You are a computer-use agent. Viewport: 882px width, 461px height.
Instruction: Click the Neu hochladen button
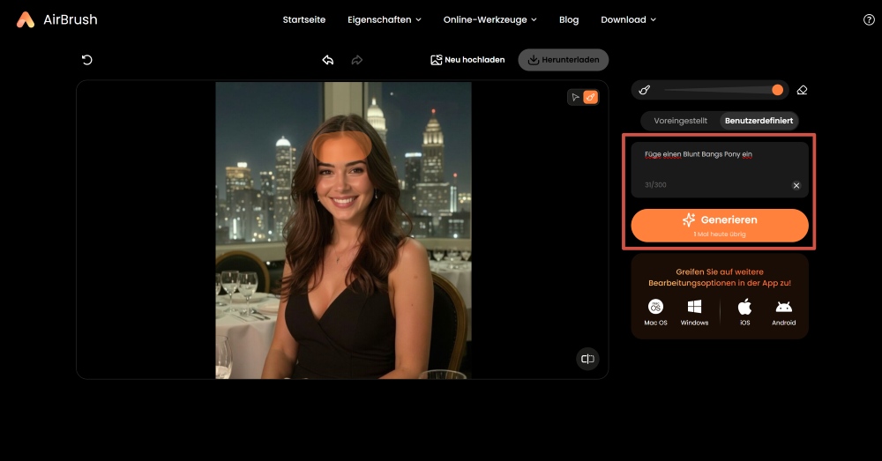(467, 60)
